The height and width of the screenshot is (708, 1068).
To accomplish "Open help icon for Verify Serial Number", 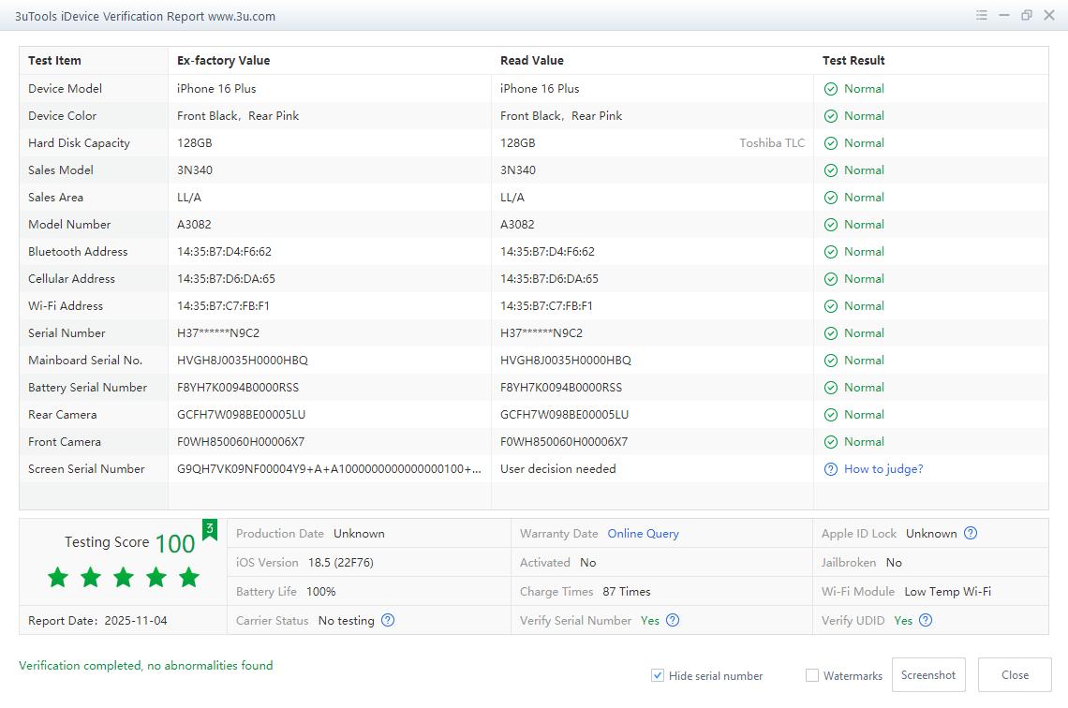I will (x=673, y=620).
